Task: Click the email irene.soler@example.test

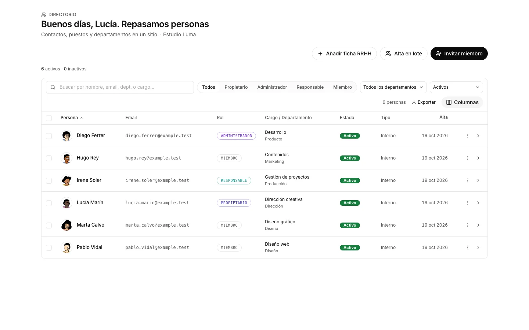Action: coord(157,180)
